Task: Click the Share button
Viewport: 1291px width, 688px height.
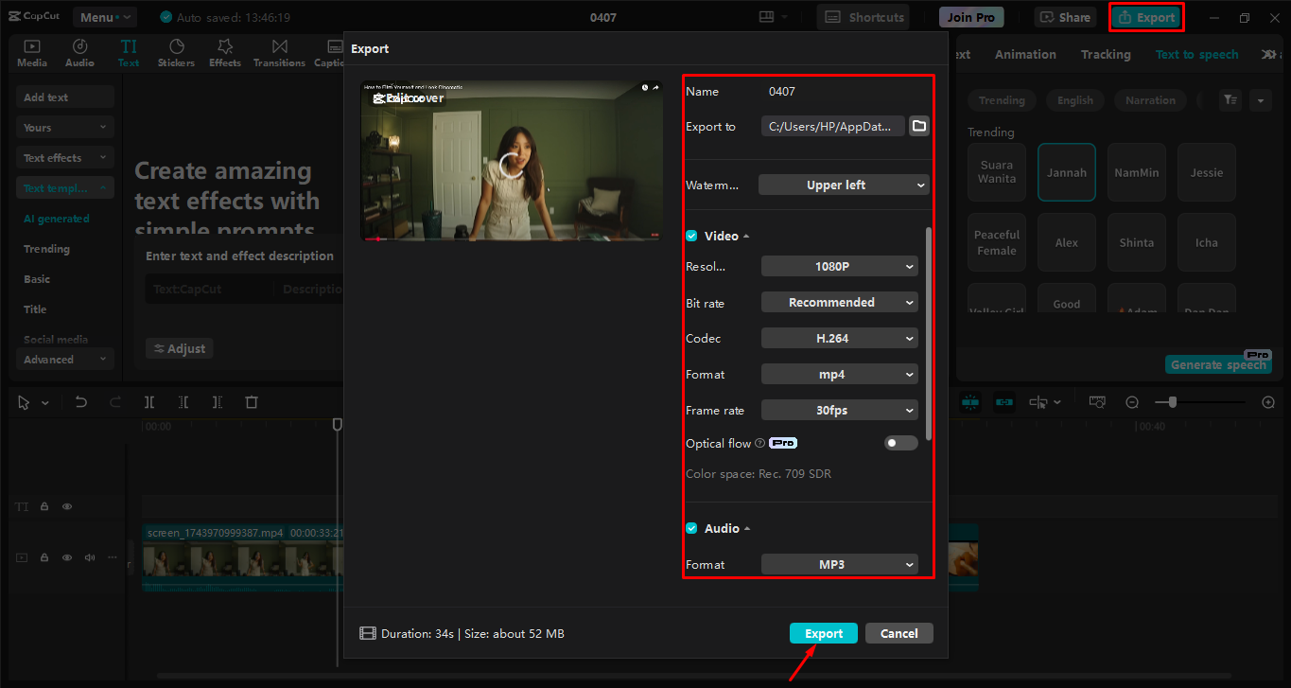Action: [1064, 17]
